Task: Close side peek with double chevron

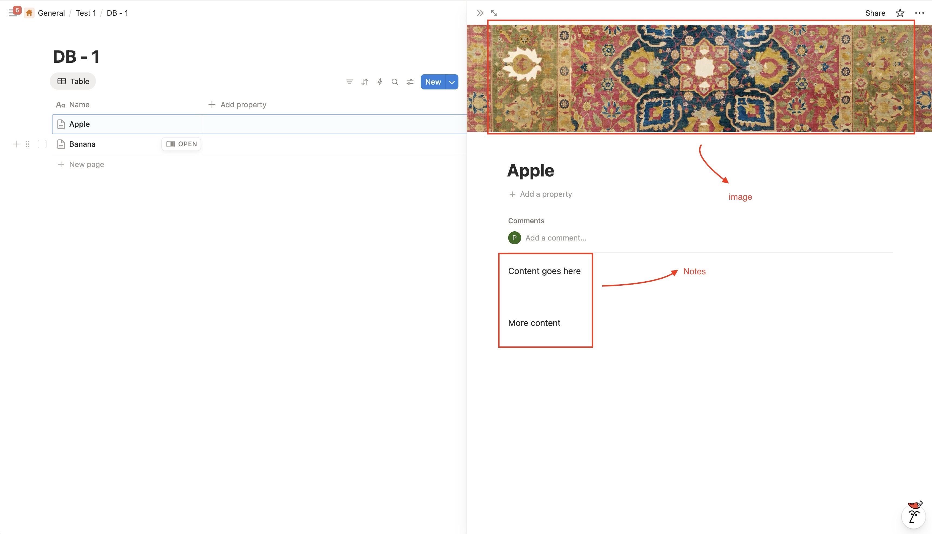Action: pos(480,13)
